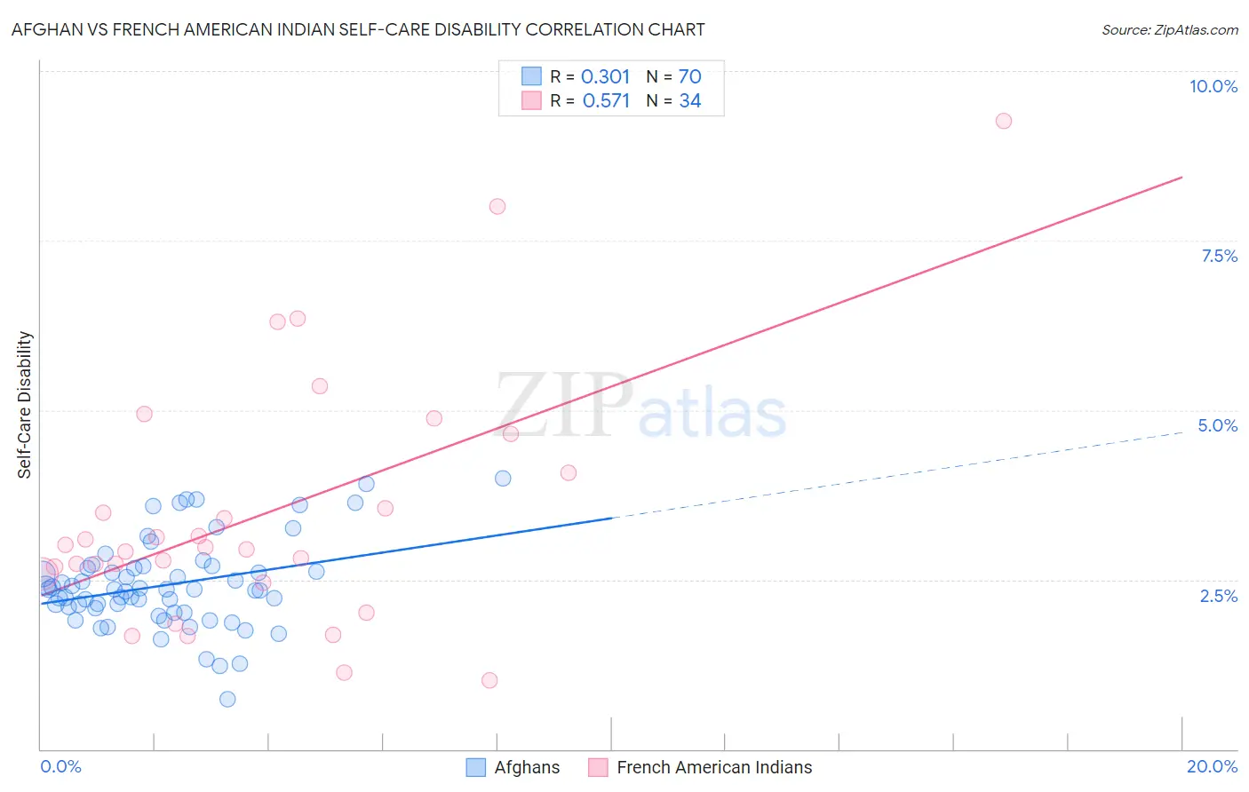
Task: Click the Self-Care Disability axis label
Action: coord(25,405)
